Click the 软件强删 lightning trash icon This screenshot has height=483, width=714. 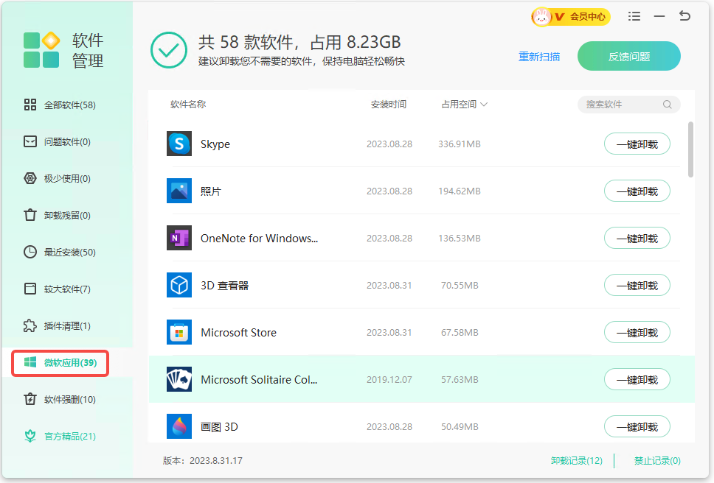click(x=30, y=399)
